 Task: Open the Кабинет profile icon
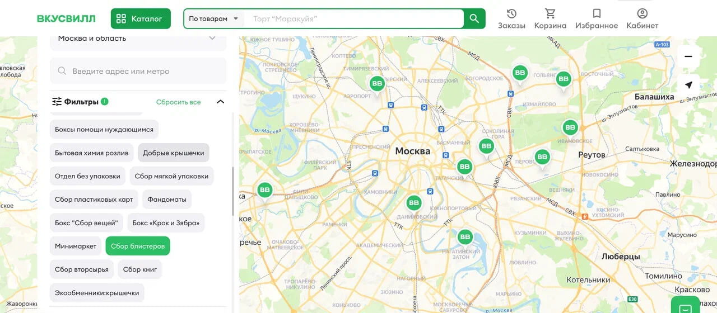point(642,18)
